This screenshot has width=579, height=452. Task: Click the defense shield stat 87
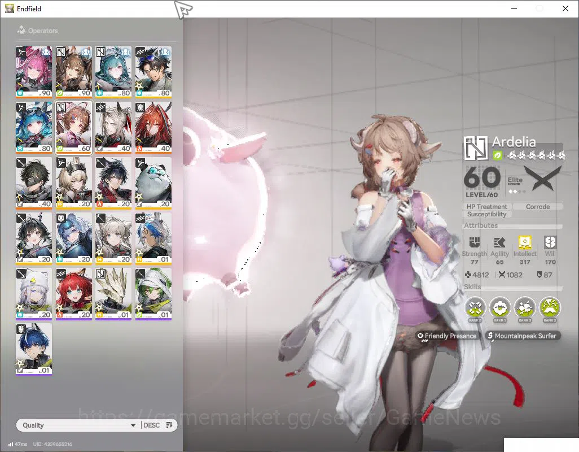pyautogui.click(x=545, y=275)
